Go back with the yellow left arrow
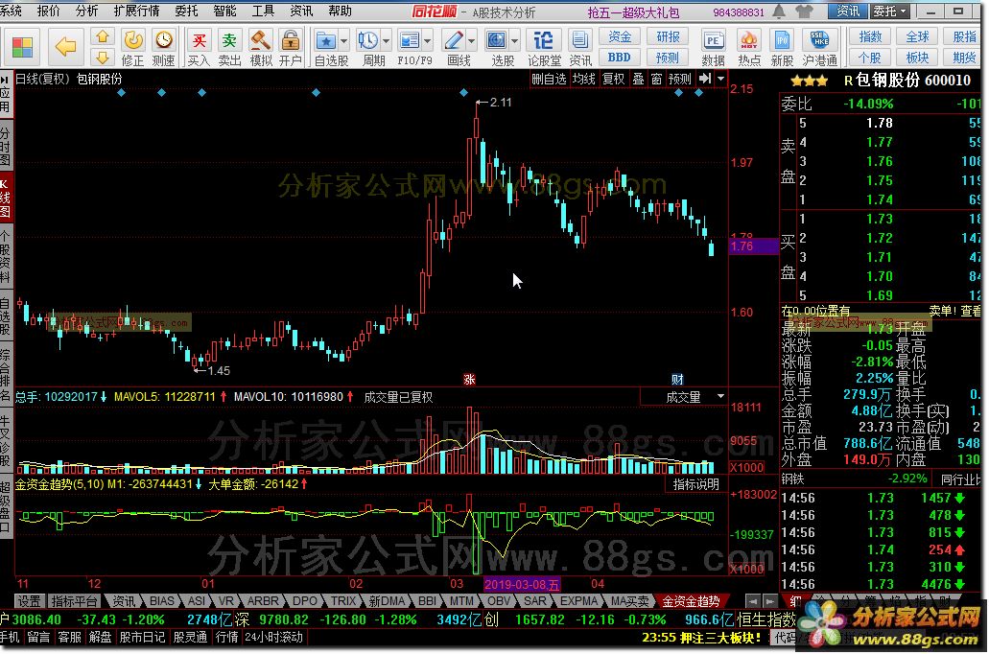Image resolution: width=989 pixels, height=654 pixels. (x=65, y=47)
